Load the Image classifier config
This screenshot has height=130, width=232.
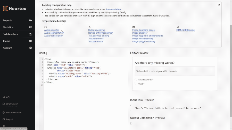point(140,33)
